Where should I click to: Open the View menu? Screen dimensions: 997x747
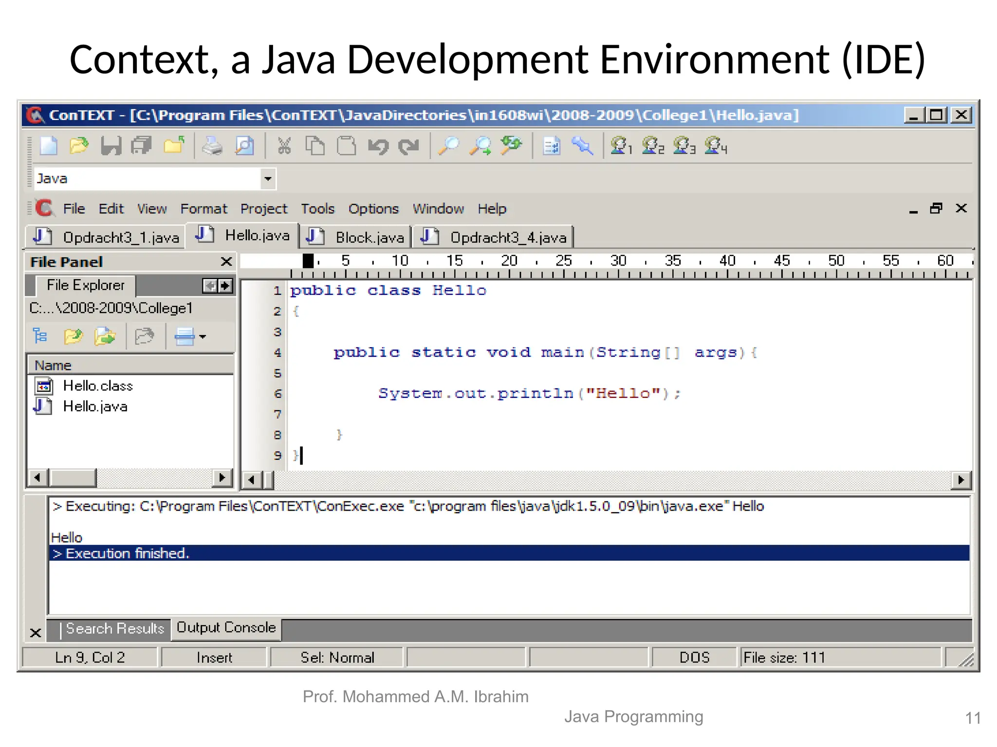click(152, 209)
